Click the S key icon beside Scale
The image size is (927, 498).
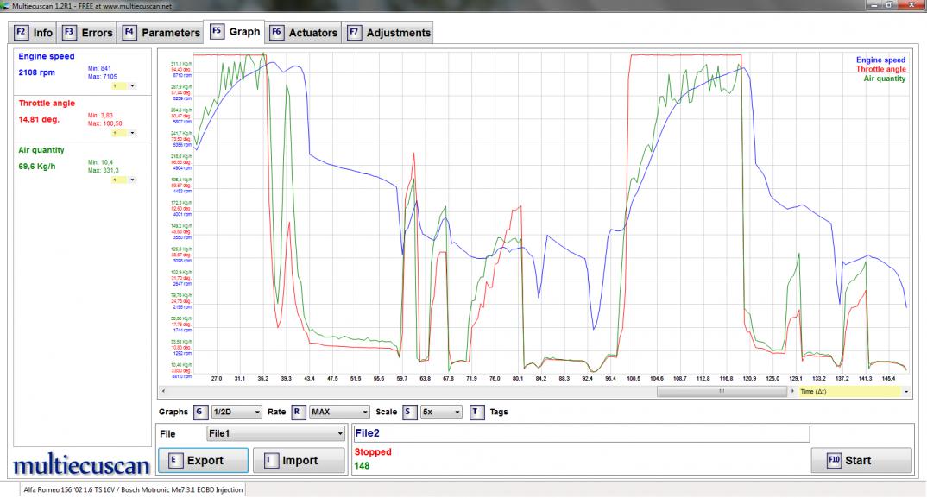coord(409,412)
